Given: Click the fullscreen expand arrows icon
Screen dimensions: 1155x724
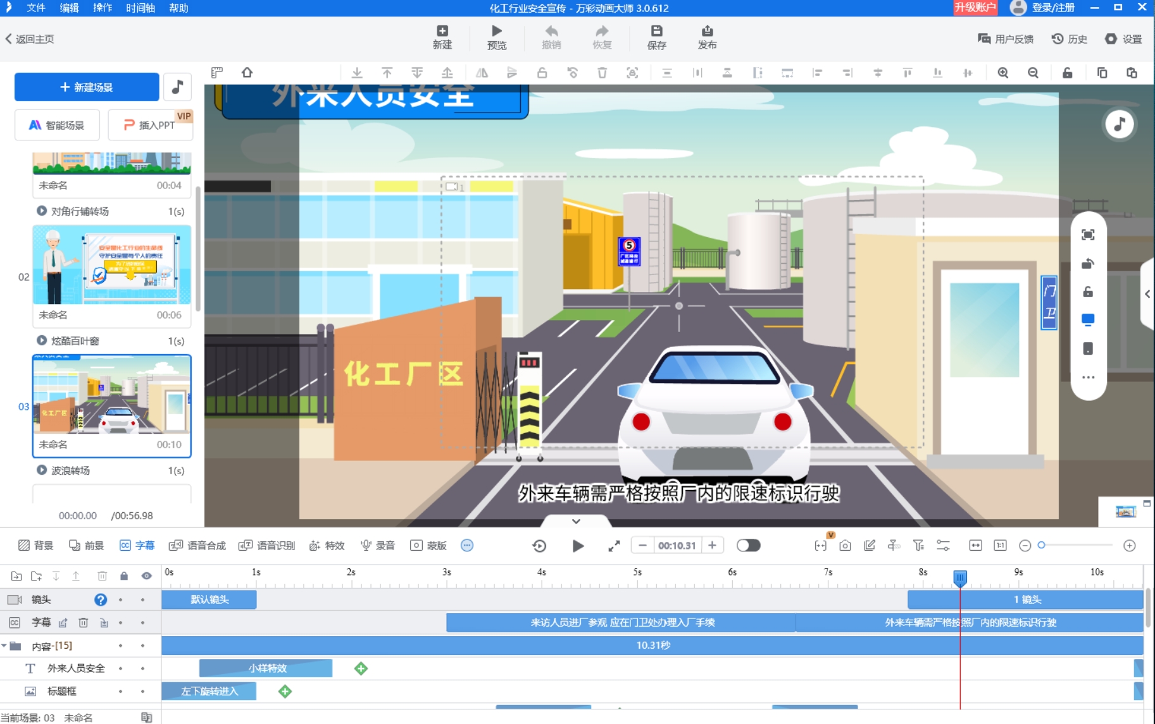Looking at the screenshot, I should pyautogui.click(x=614, y=546).
